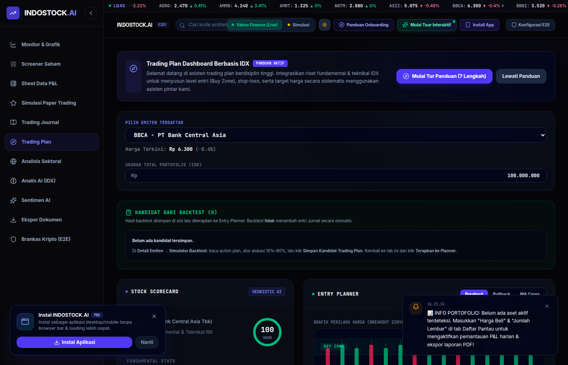Viewport: 568px width, 365px height.
Task: Click search magnifier icon in top bar
Action: 182,25
